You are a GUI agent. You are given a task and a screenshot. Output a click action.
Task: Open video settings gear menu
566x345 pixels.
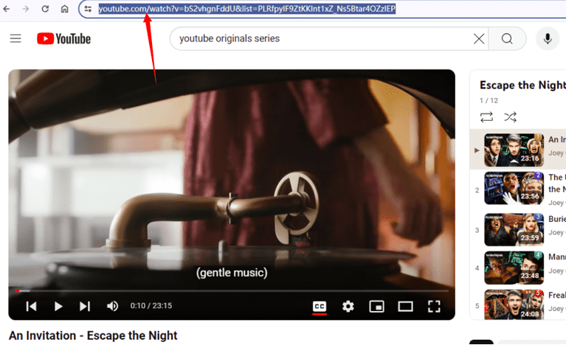coord(348,306)
